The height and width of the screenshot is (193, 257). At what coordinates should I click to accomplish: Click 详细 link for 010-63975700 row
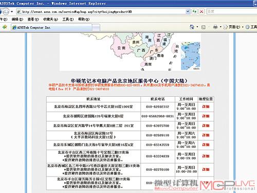(x=206, y=126)
